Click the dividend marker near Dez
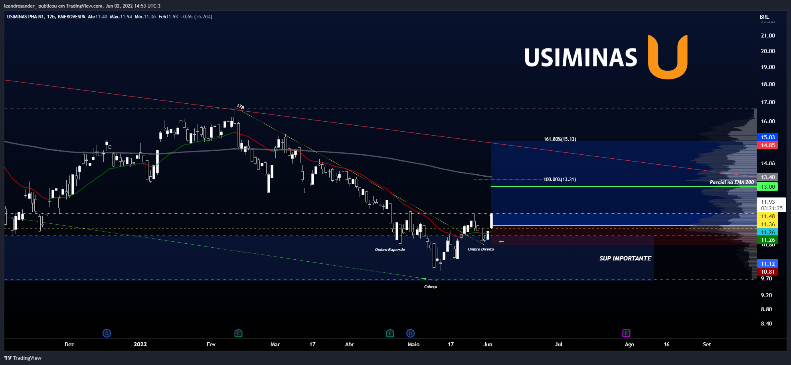 107,333
